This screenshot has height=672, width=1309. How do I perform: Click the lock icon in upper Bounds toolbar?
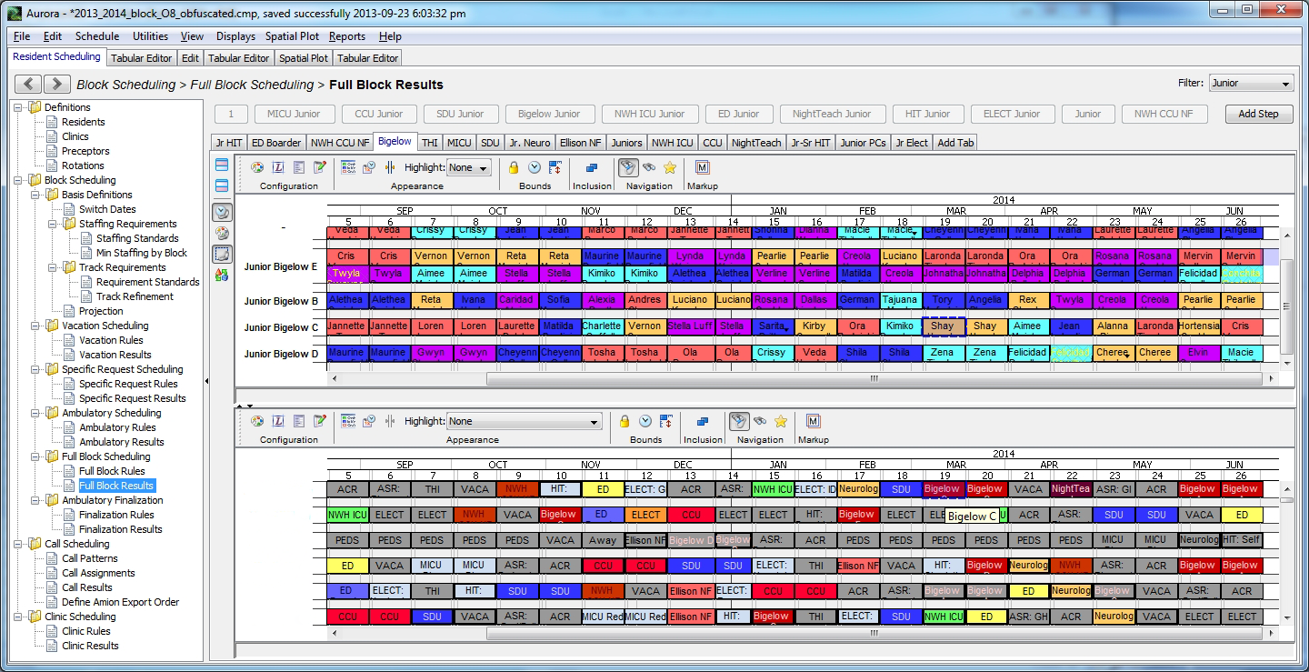click(514, 167)
